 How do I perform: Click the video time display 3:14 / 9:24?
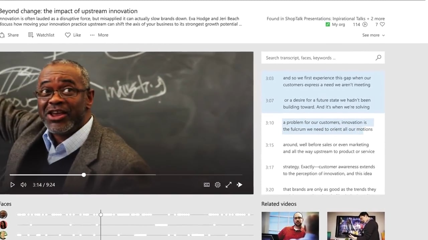(44, 185)
